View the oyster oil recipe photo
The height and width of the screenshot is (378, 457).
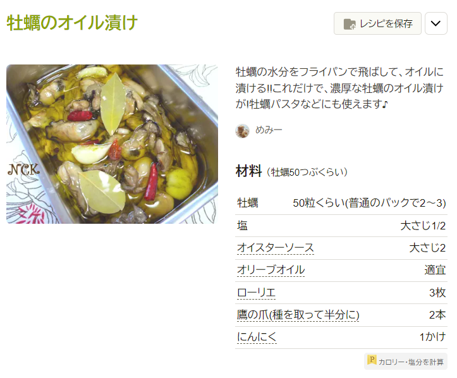[x=113, y=144]
